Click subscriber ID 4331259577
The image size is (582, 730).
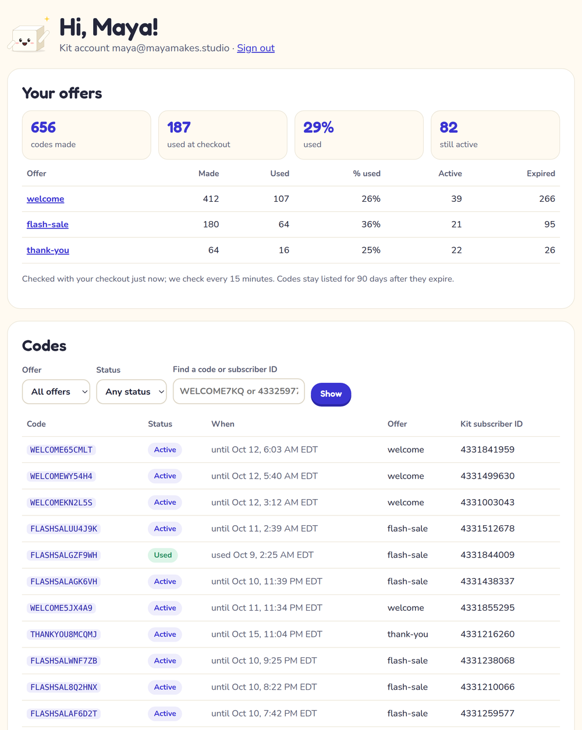[x=487, y=714]
